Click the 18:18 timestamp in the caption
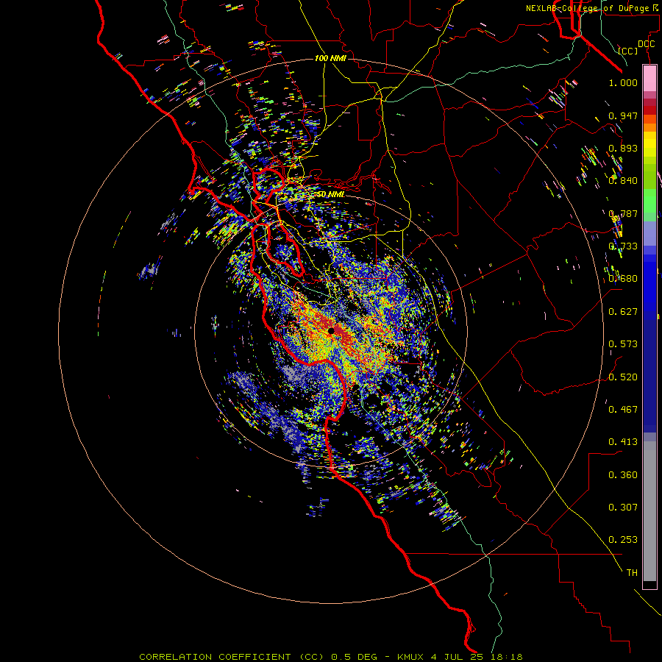The image size is (662, 662). (506, 657)
